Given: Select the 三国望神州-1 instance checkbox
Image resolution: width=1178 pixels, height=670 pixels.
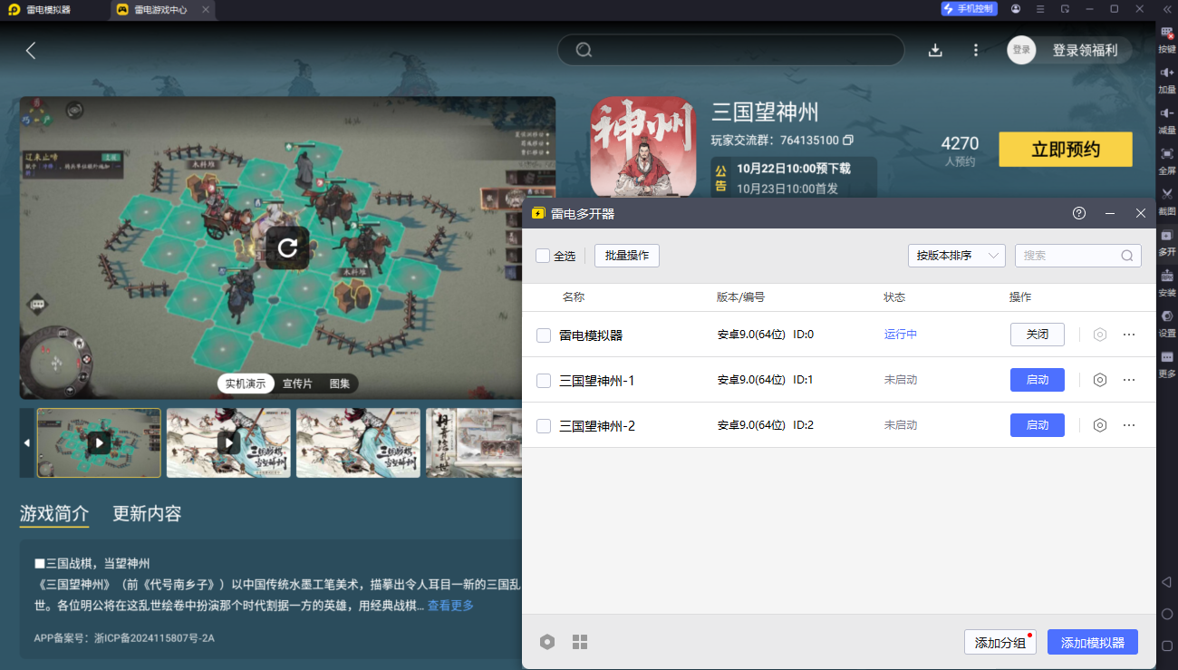Looking at the screenshot, I should [x=544, y=380].
